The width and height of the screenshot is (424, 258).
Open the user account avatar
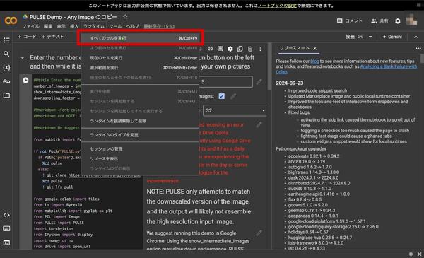point(411,20)
